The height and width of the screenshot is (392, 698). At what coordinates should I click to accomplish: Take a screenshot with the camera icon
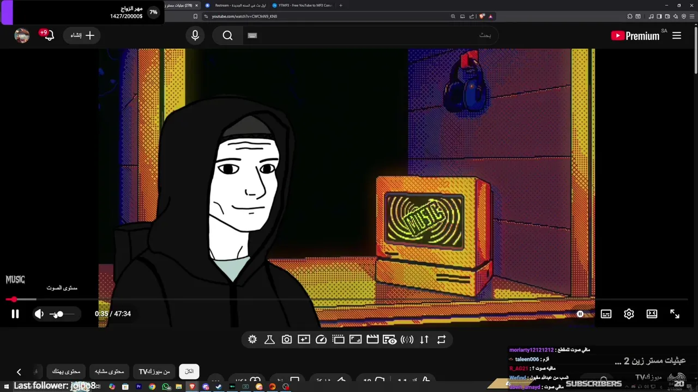point(287,339)
